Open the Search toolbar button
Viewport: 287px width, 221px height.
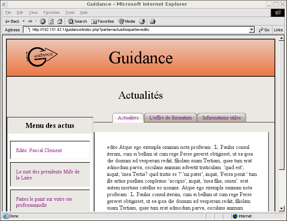click(x=77, y=21)
